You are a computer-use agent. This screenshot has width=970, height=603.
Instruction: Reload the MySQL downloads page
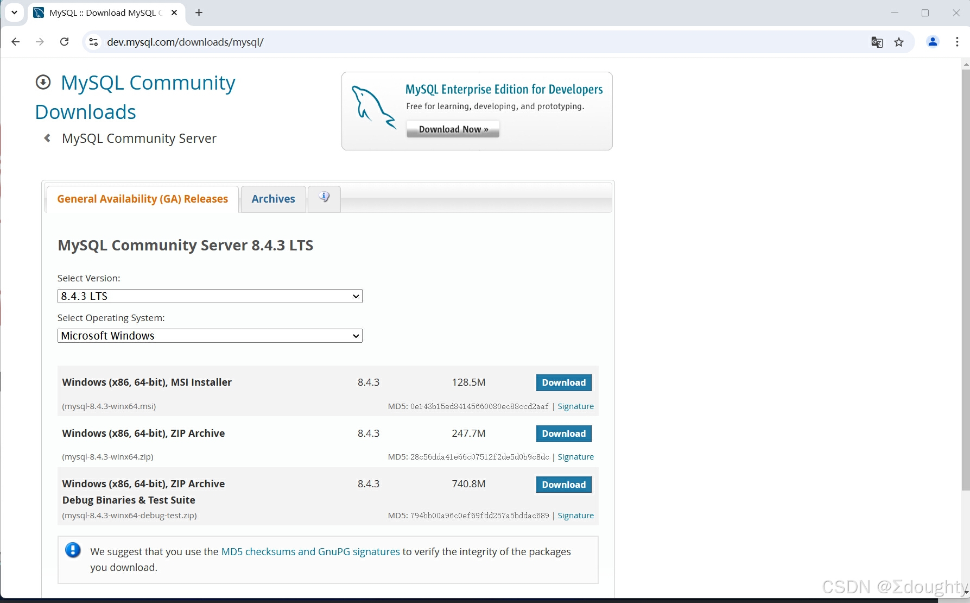64,42
